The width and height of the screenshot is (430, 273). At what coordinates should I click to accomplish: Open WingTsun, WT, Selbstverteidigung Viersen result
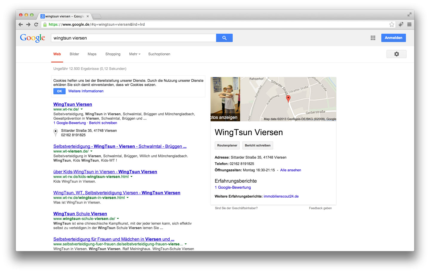click(x=117, y=193)
